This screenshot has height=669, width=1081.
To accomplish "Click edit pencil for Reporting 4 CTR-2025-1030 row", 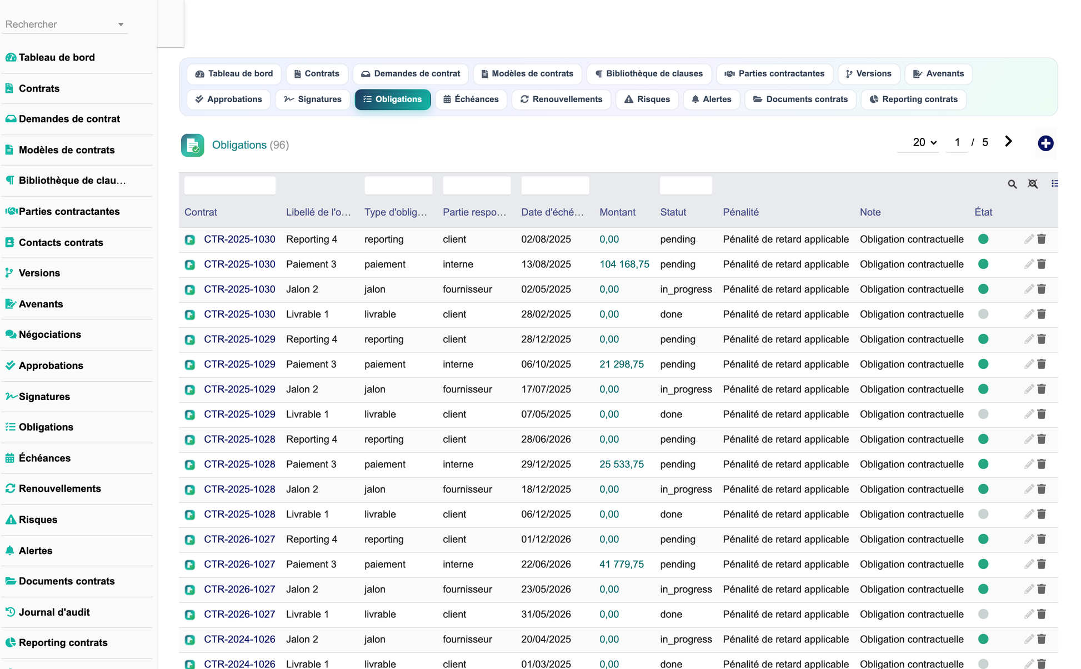I will click(x=1029, y=239).
